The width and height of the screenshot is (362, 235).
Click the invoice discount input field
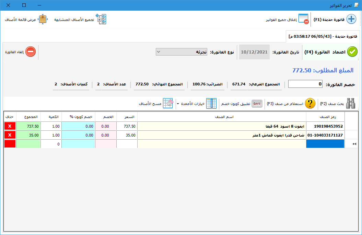click(306, 84)
